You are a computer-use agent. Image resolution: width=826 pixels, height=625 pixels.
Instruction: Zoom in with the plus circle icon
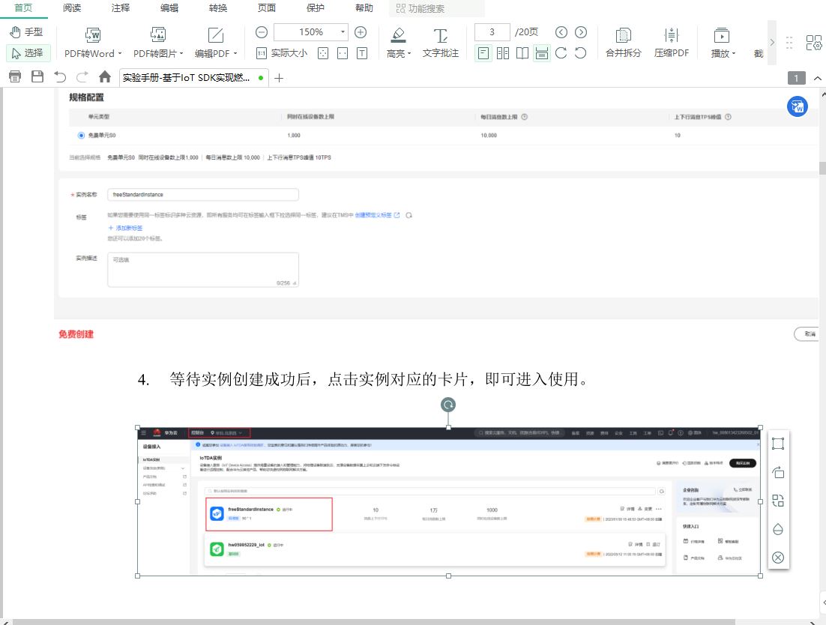coord(361,32)
